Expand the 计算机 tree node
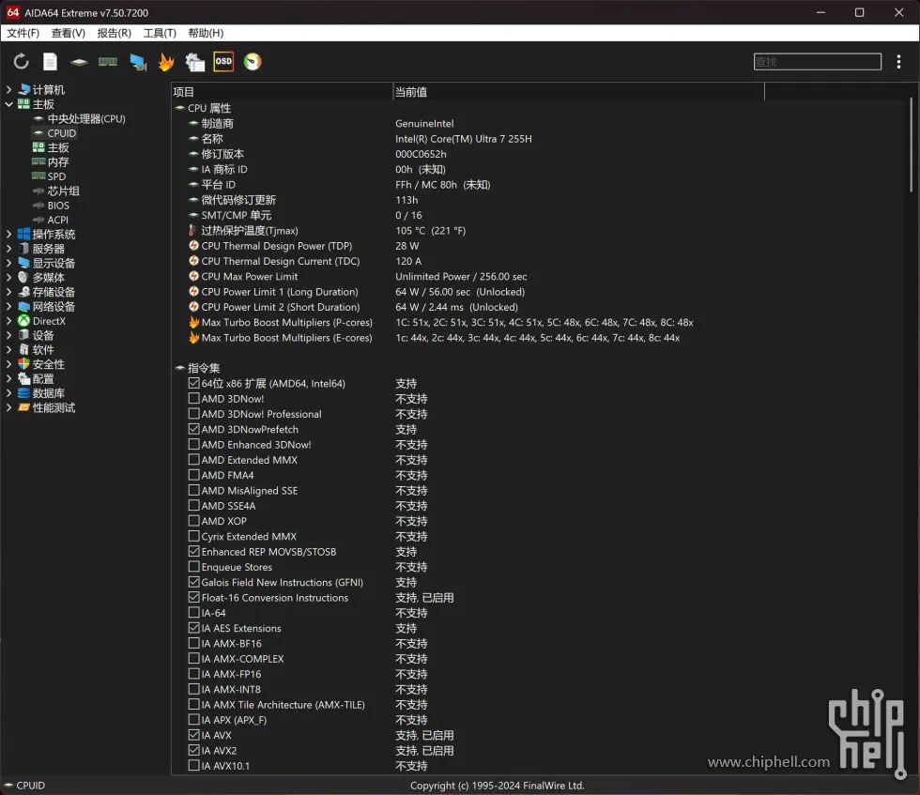 pos(8,90)
